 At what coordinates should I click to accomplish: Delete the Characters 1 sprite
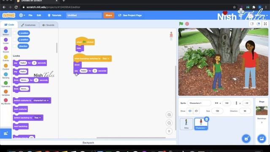206,119
